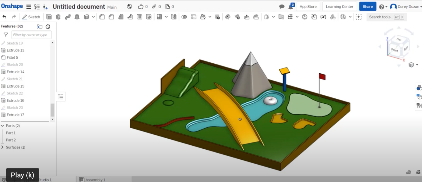Click the Filter by name or type field
The width and height of the screenshot is (422, 182).
[x=31, y=35]
